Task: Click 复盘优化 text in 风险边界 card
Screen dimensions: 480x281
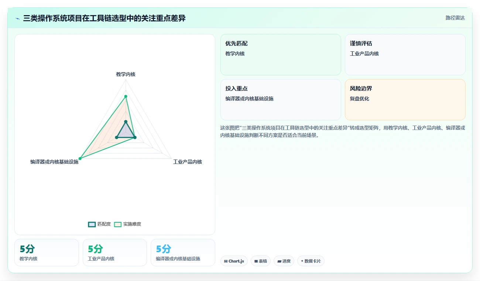Action: point(360,99)
